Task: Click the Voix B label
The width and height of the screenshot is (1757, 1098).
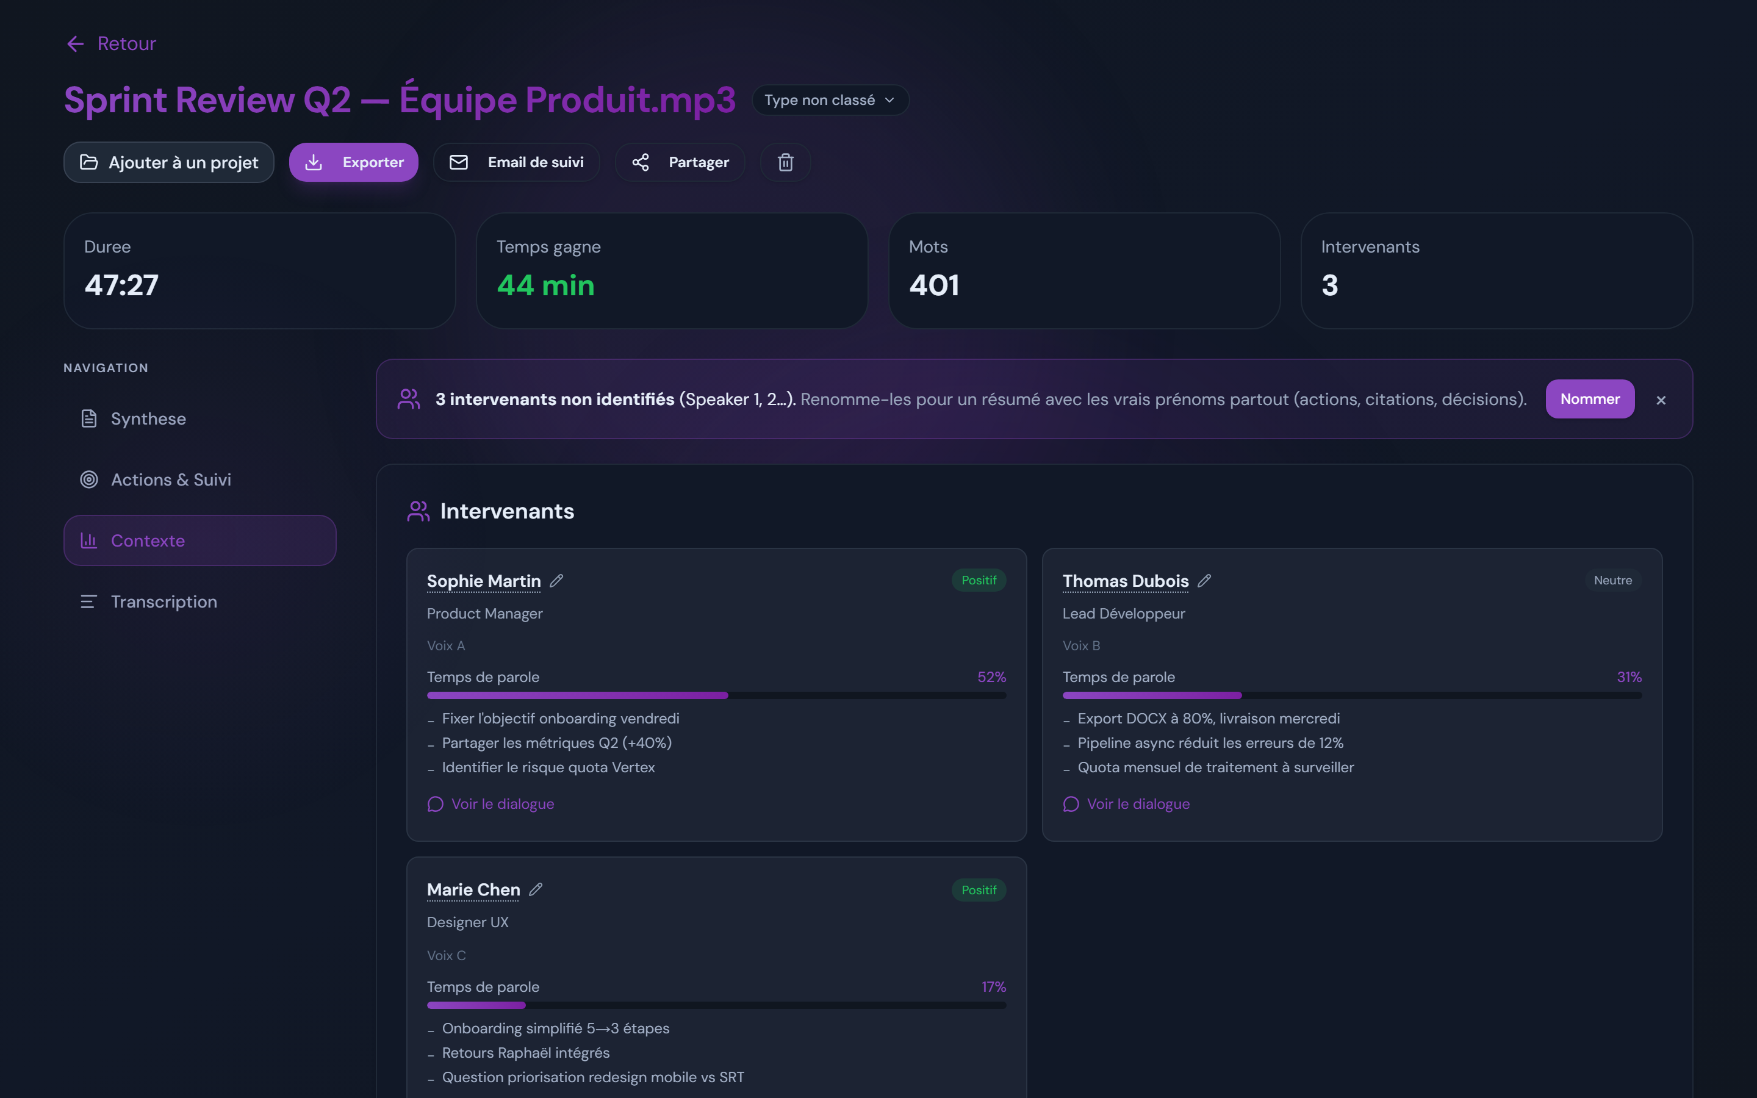Action: [1081, 645]
